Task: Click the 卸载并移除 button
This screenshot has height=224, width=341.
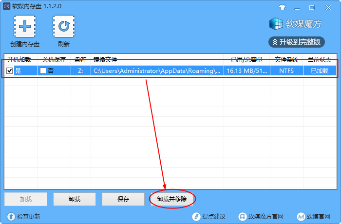Action: [x=172, y=199]
